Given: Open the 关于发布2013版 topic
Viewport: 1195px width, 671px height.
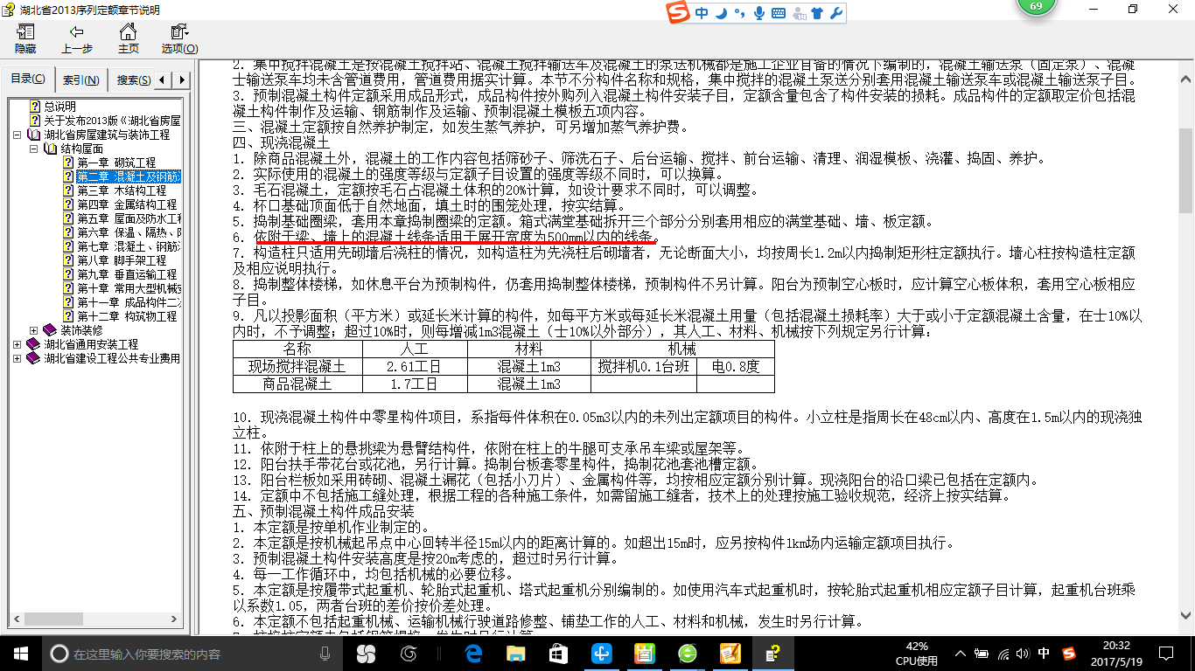Looking at the screenshot, I should 112,121.
